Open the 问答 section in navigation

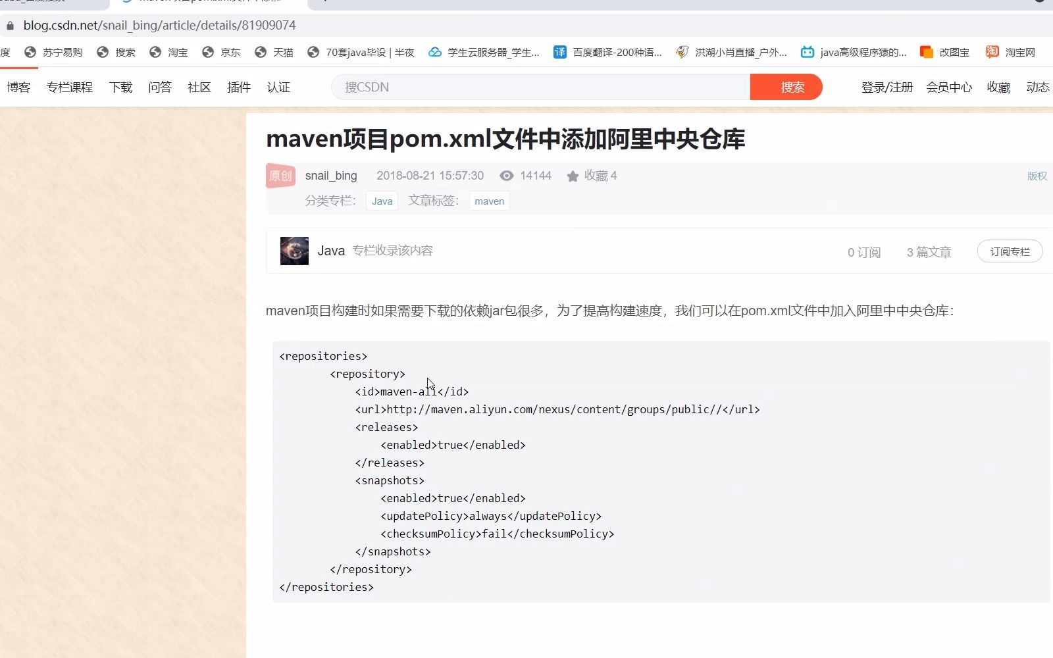pyautogui.click(x=160, y=87)
